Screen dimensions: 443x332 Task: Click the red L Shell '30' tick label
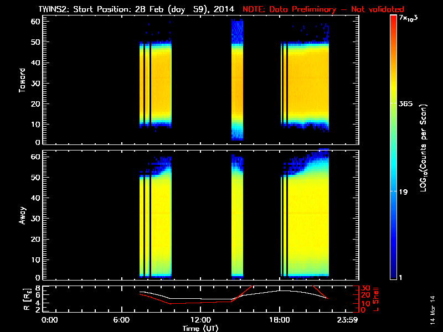(365, 288)
